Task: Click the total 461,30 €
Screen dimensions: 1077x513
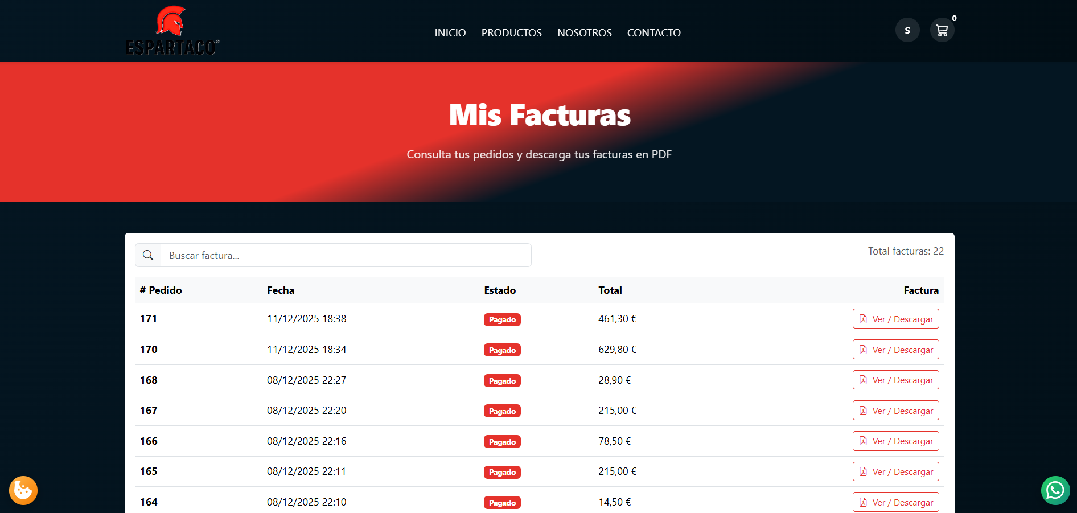Action: [x=618, y=319]
